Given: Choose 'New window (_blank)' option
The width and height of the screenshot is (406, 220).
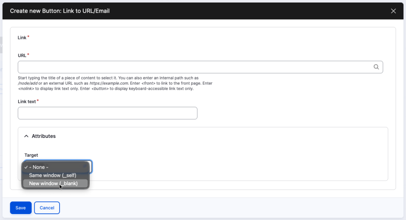Looking at the screenshot, I should click(55, 184).
